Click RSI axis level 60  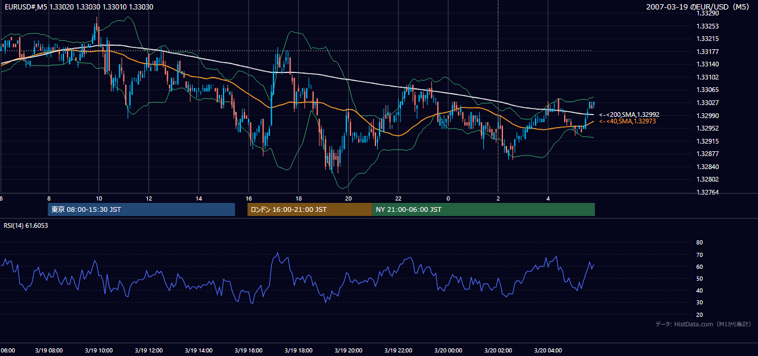point(699,266)
